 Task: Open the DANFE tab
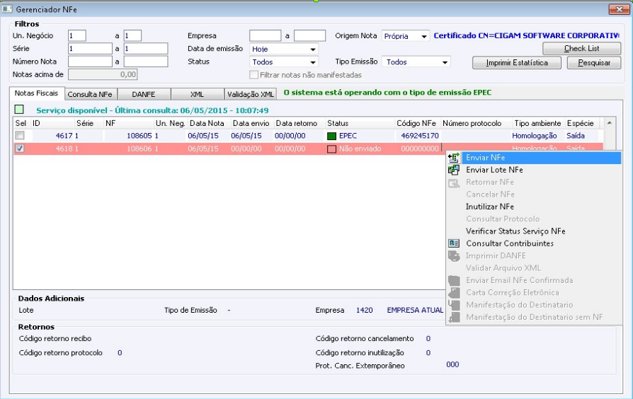pyautogui.click(x=144, y=94)
